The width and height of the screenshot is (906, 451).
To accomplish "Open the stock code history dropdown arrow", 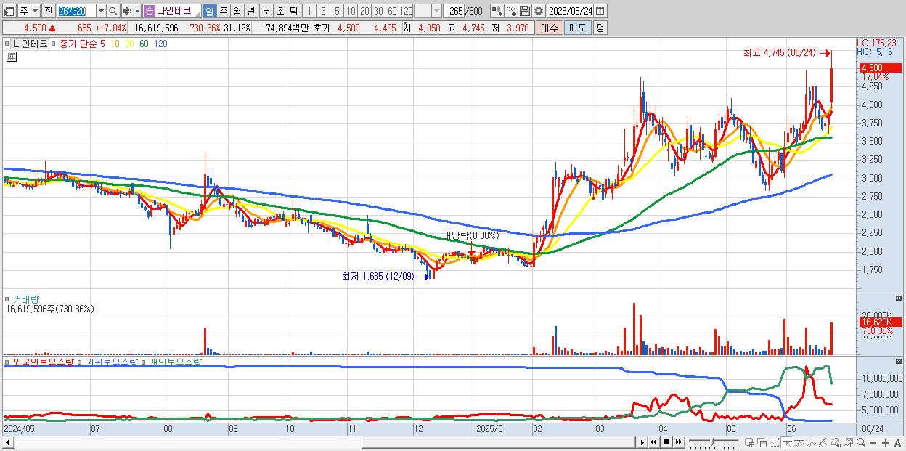I will click(x=101, y=11).
